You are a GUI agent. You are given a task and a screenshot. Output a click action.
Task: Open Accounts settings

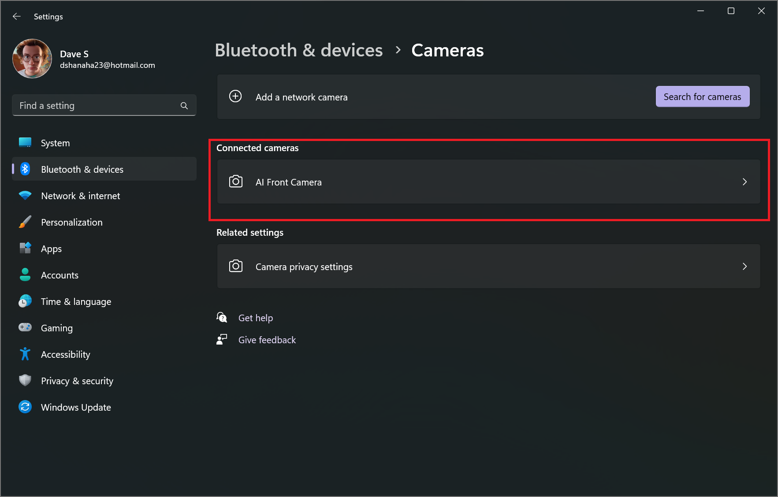[104, 275]
